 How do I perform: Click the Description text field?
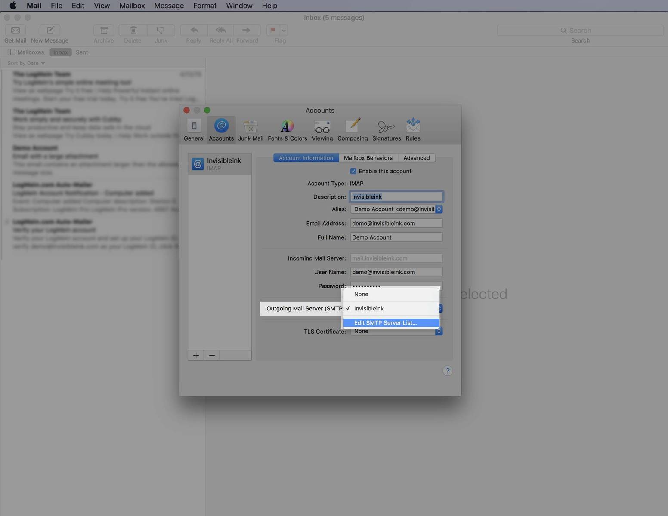pos(396,197)
